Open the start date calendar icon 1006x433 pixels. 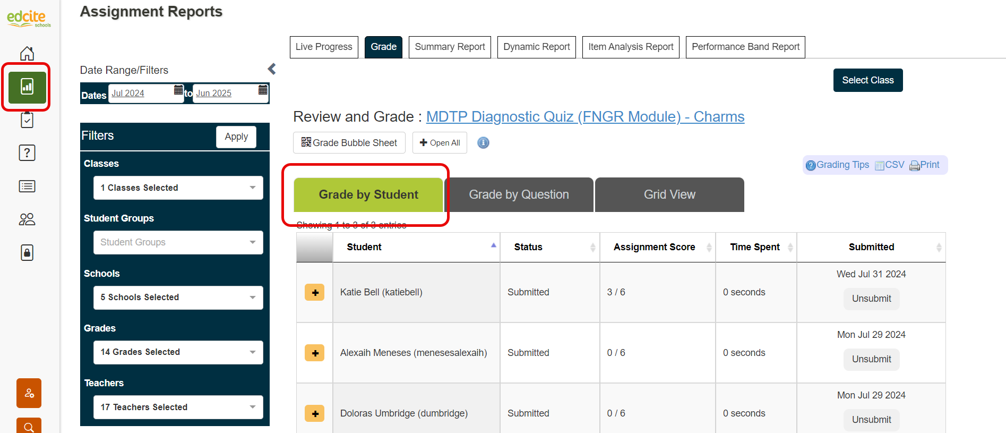tap(178, 90)
